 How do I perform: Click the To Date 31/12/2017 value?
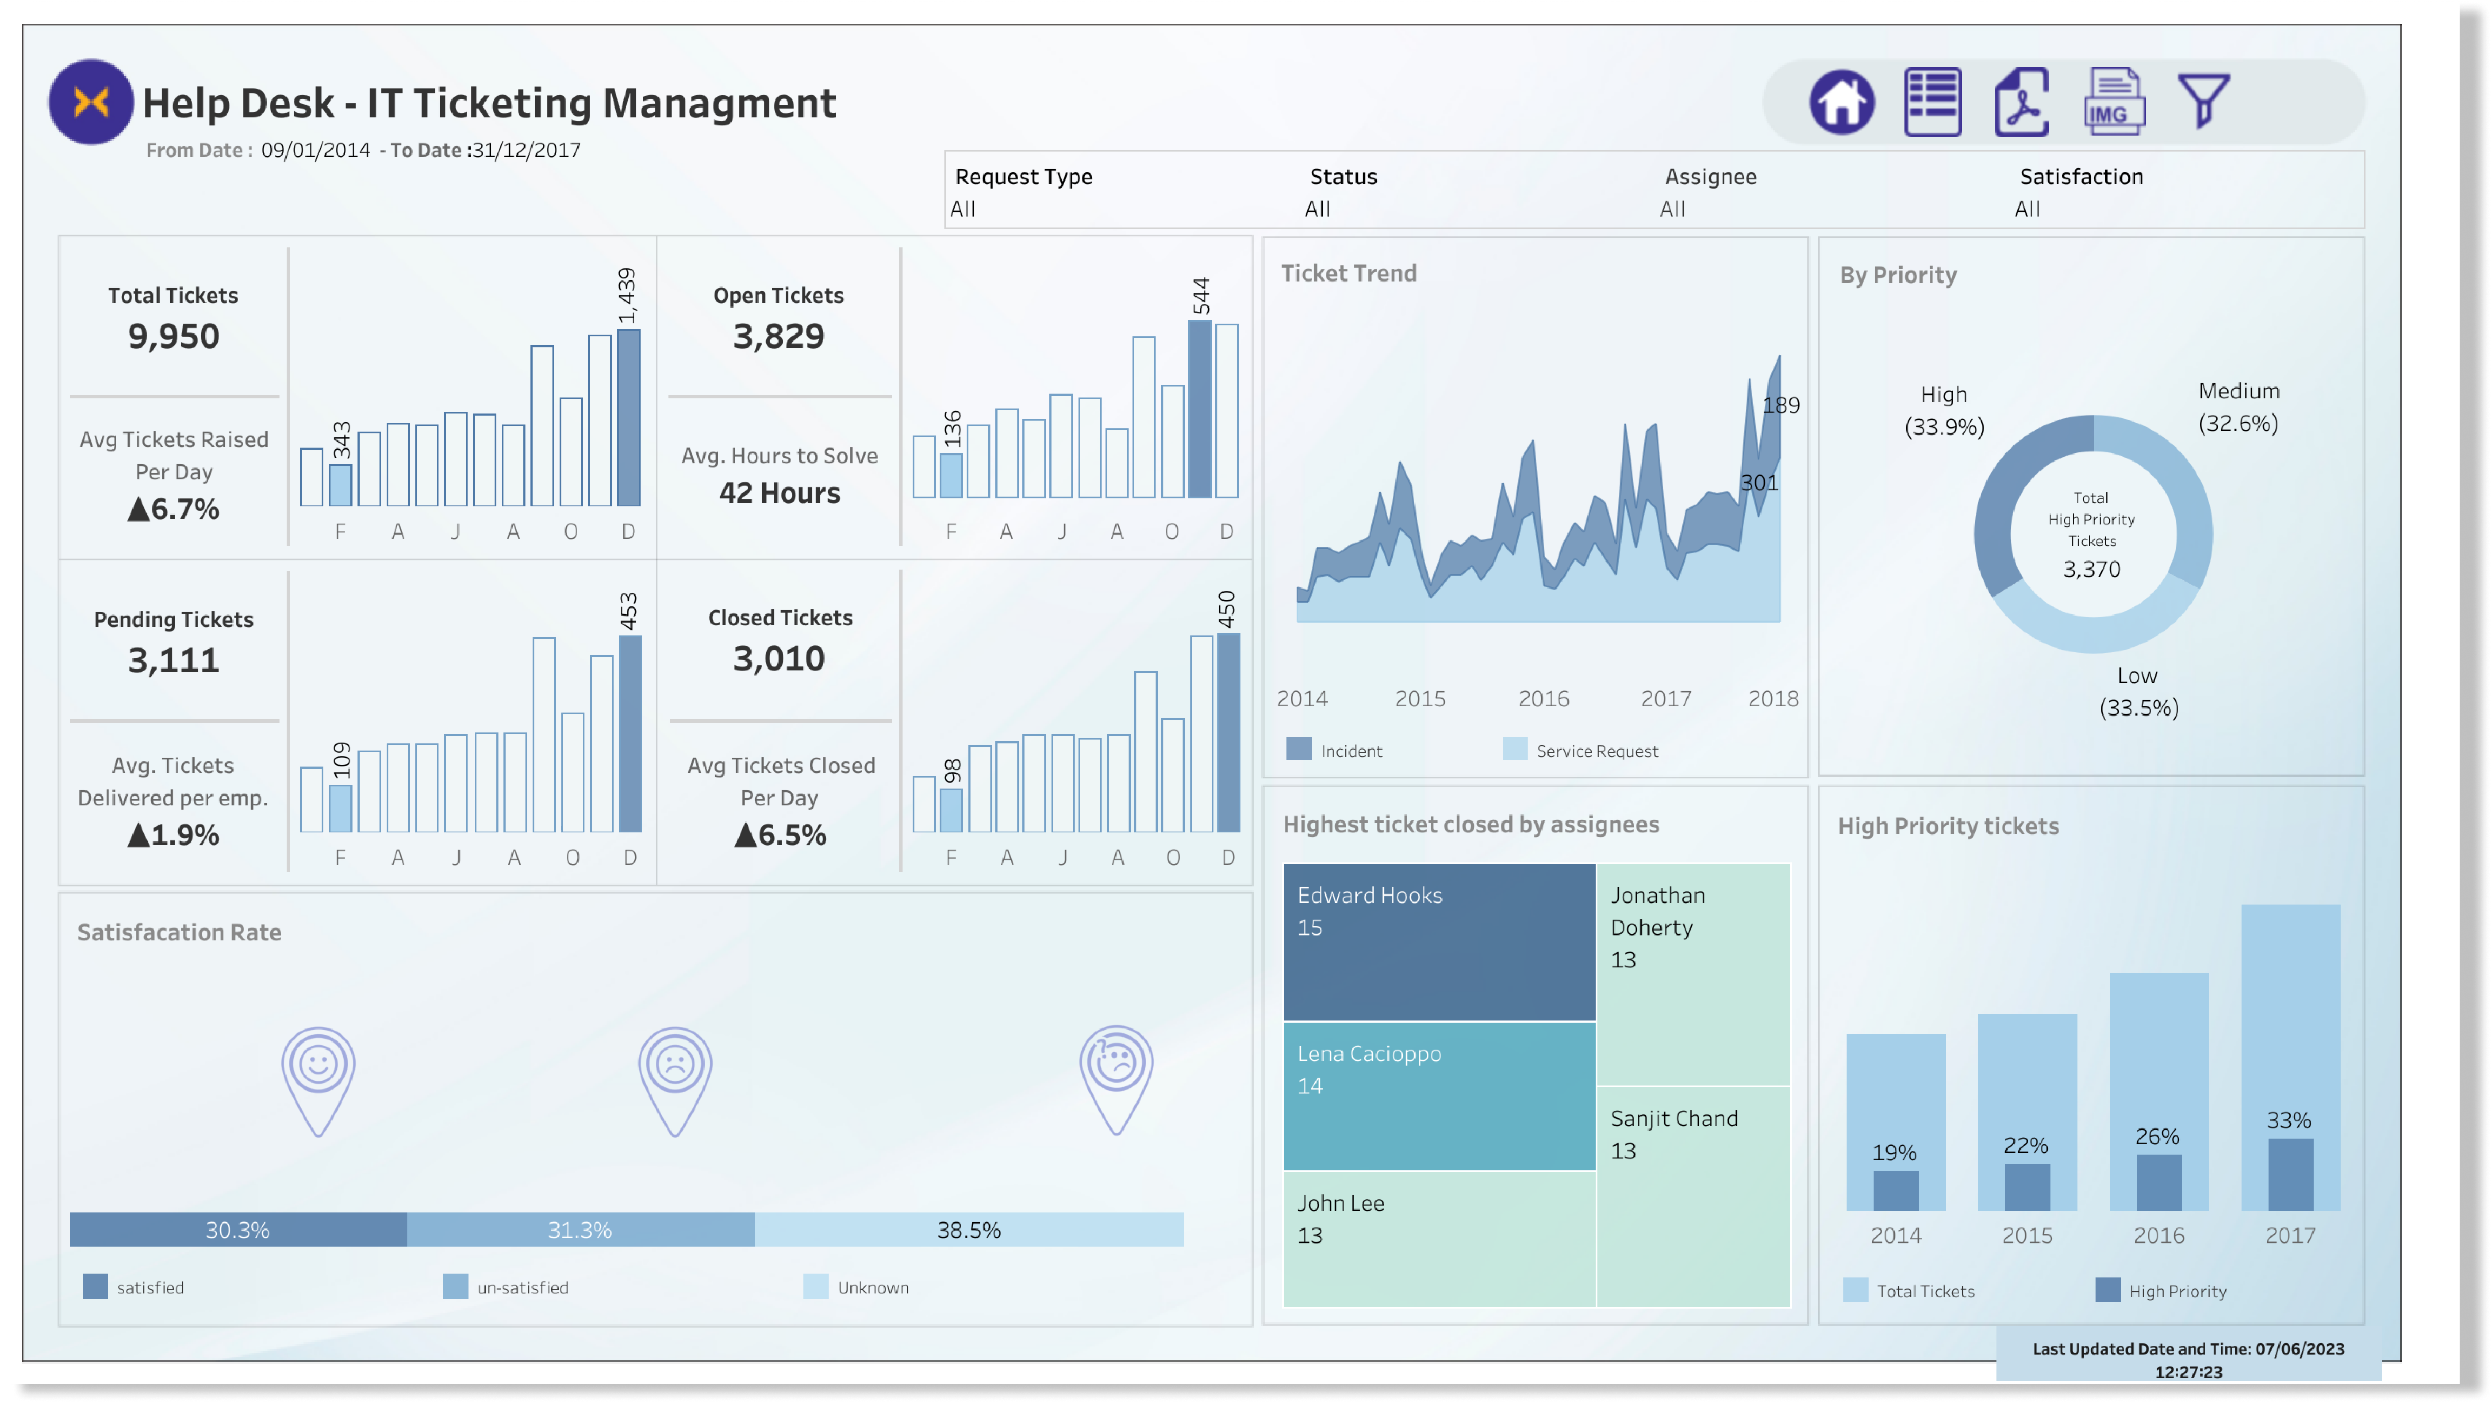point(526,150)
